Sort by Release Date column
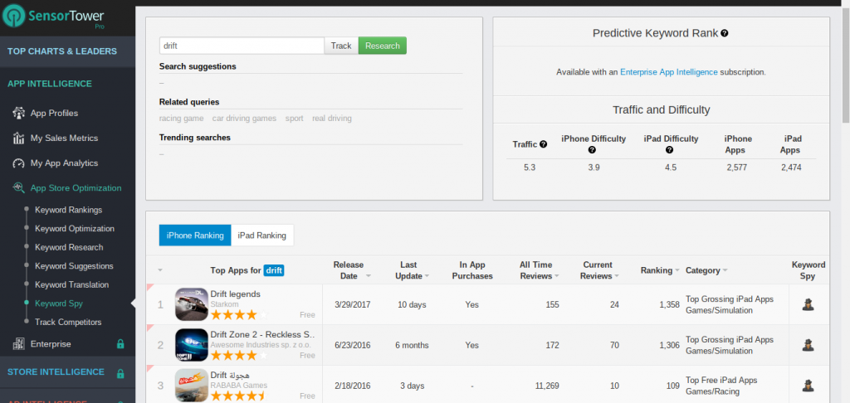Screen dimensions: 850x403 click(x=348, y=270)
